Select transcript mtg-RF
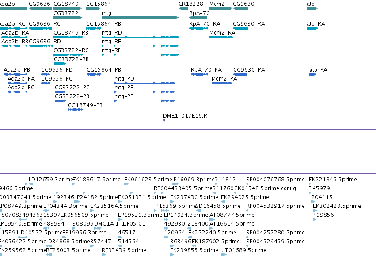 [140, 55]
